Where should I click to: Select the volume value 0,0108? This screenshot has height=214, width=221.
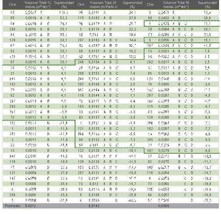pos(94,195)
